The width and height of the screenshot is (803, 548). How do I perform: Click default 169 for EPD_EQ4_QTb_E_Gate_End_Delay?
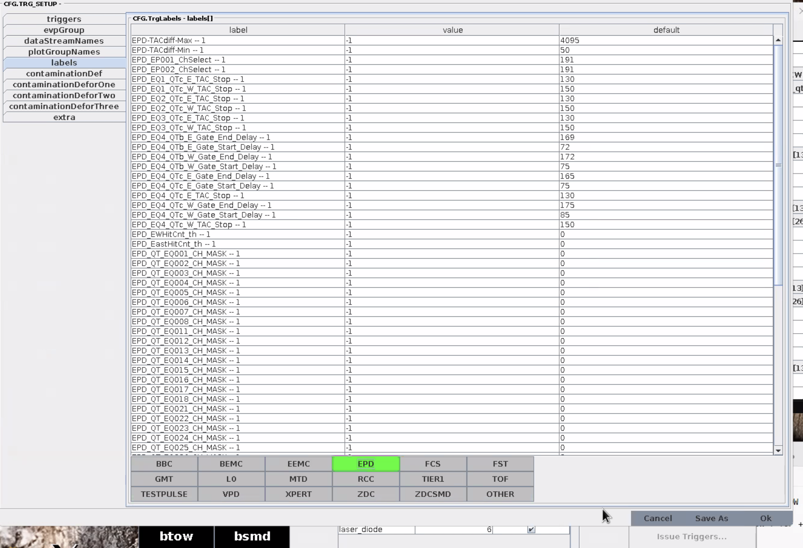coord(666,137)
